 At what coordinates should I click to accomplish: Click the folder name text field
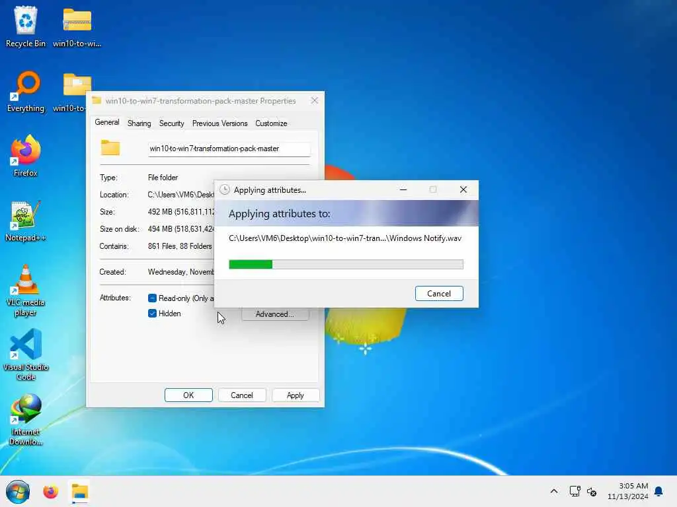point(229,149)
